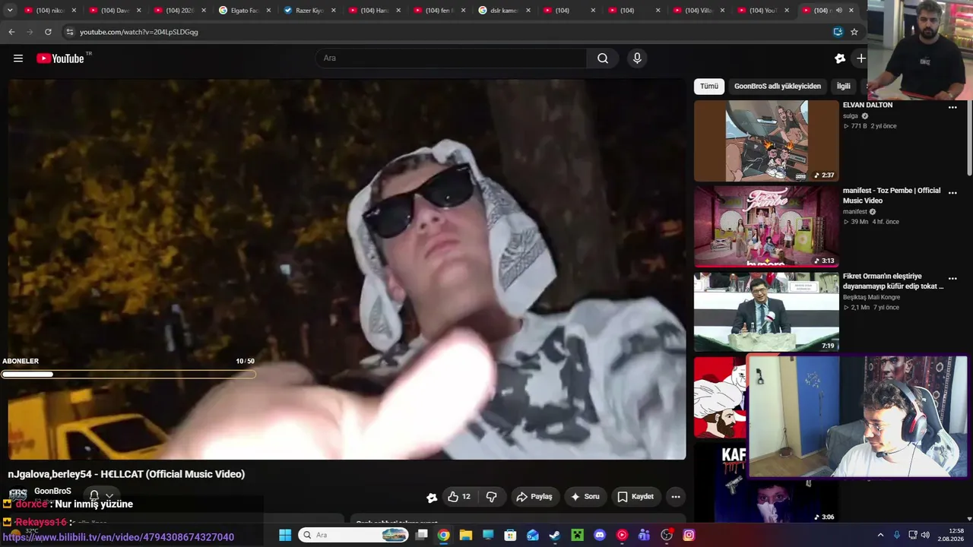Open the subscription notification bell dropdown
Image resolution: width=973 pixels, height=547 pixels.
100,495
